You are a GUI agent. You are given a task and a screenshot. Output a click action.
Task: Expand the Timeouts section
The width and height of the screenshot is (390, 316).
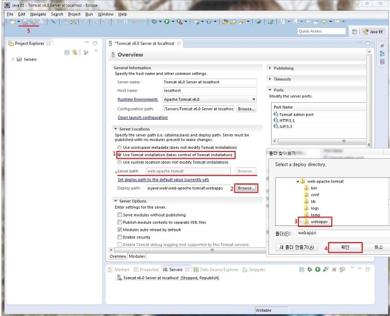tap(270, 79)
